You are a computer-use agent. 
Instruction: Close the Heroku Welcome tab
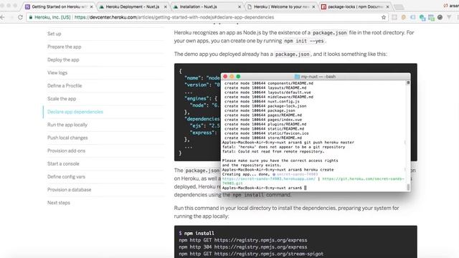tap(313, 6)
